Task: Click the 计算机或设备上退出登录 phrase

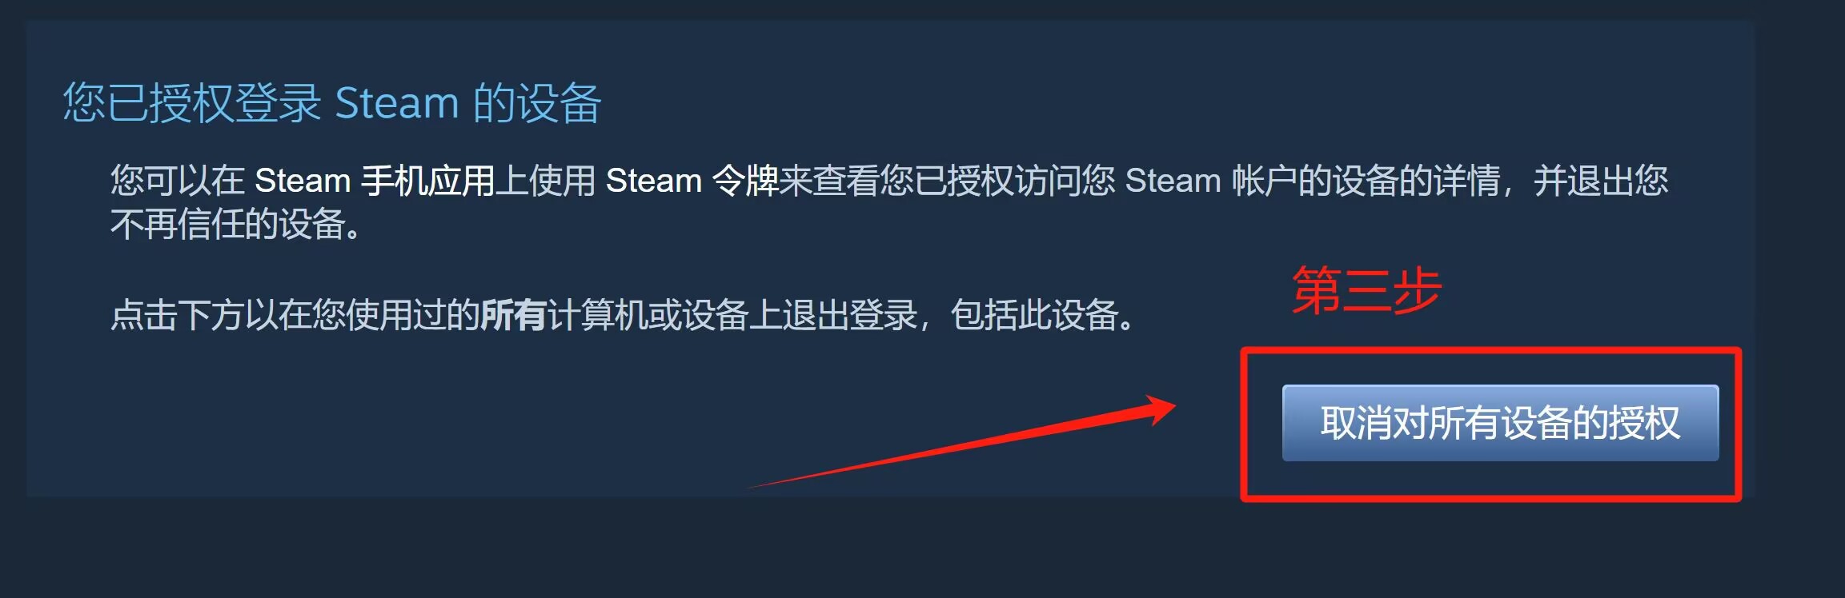Action: point(732,315)
